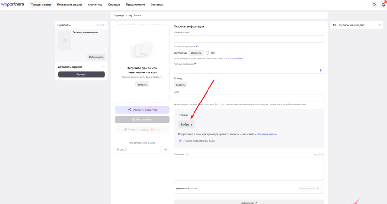Open the Товары и цены menu
This screenshot has height=204, width=387.
point(41,4)
